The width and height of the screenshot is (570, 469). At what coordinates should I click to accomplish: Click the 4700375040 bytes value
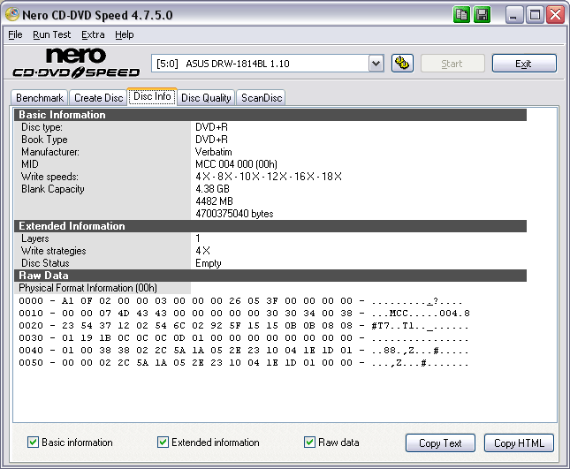[x=234, y=214]
